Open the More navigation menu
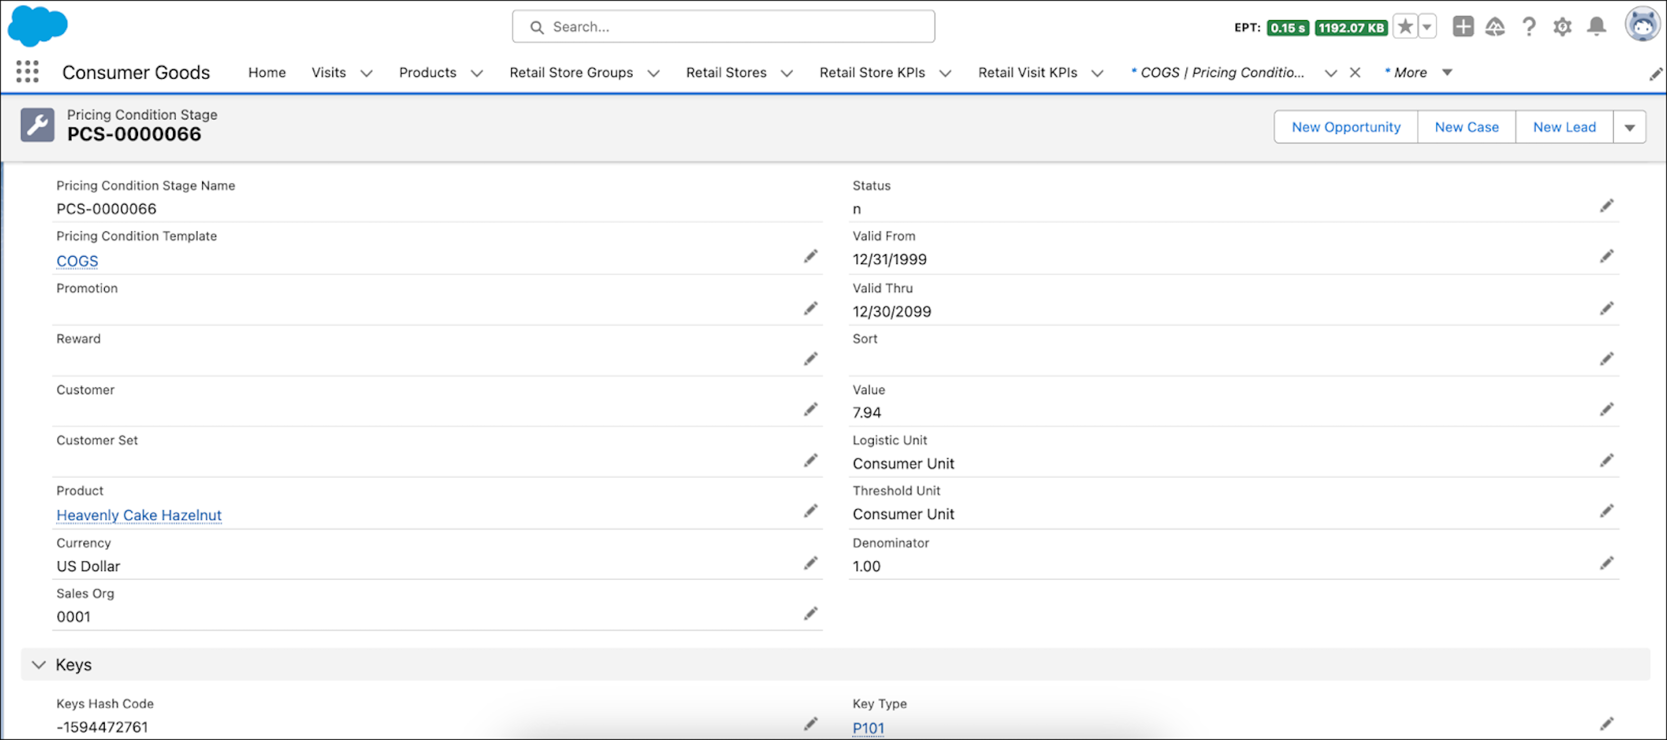This screenshot has height=740, width=1667. [x=1418, y=73]
